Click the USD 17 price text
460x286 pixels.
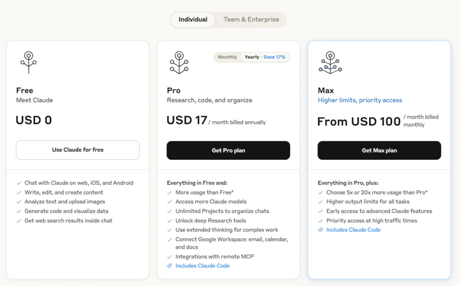coord(187,120)
